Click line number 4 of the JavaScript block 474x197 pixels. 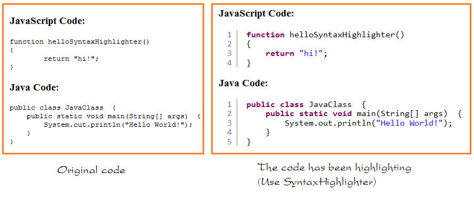click(229, 63)
